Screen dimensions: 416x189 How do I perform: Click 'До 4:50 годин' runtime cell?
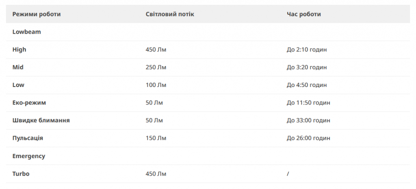pos(307,85)
